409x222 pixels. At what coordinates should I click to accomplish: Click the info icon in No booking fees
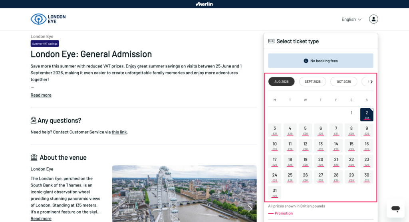[x=306, y=61]
